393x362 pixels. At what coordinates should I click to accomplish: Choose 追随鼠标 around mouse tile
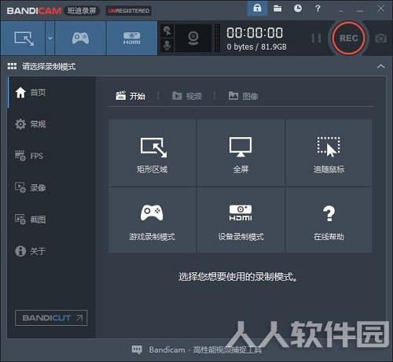point(329,153)
